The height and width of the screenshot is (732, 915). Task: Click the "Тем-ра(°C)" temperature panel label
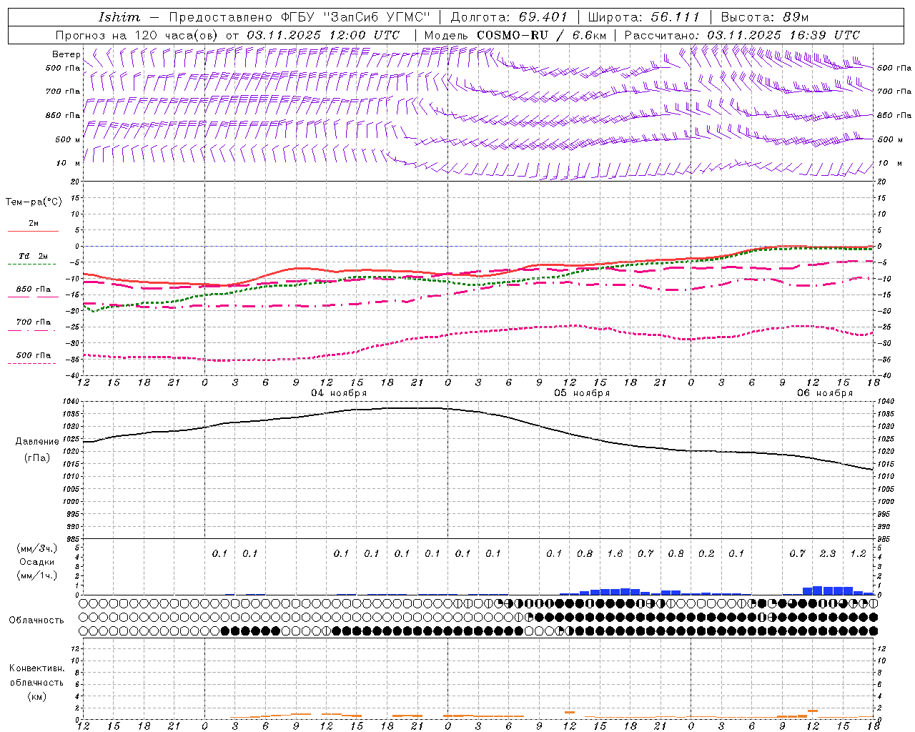pyautogui.click(x=34, y=202)
